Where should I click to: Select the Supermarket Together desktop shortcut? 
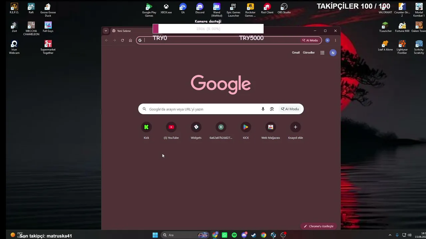point(48,47)
